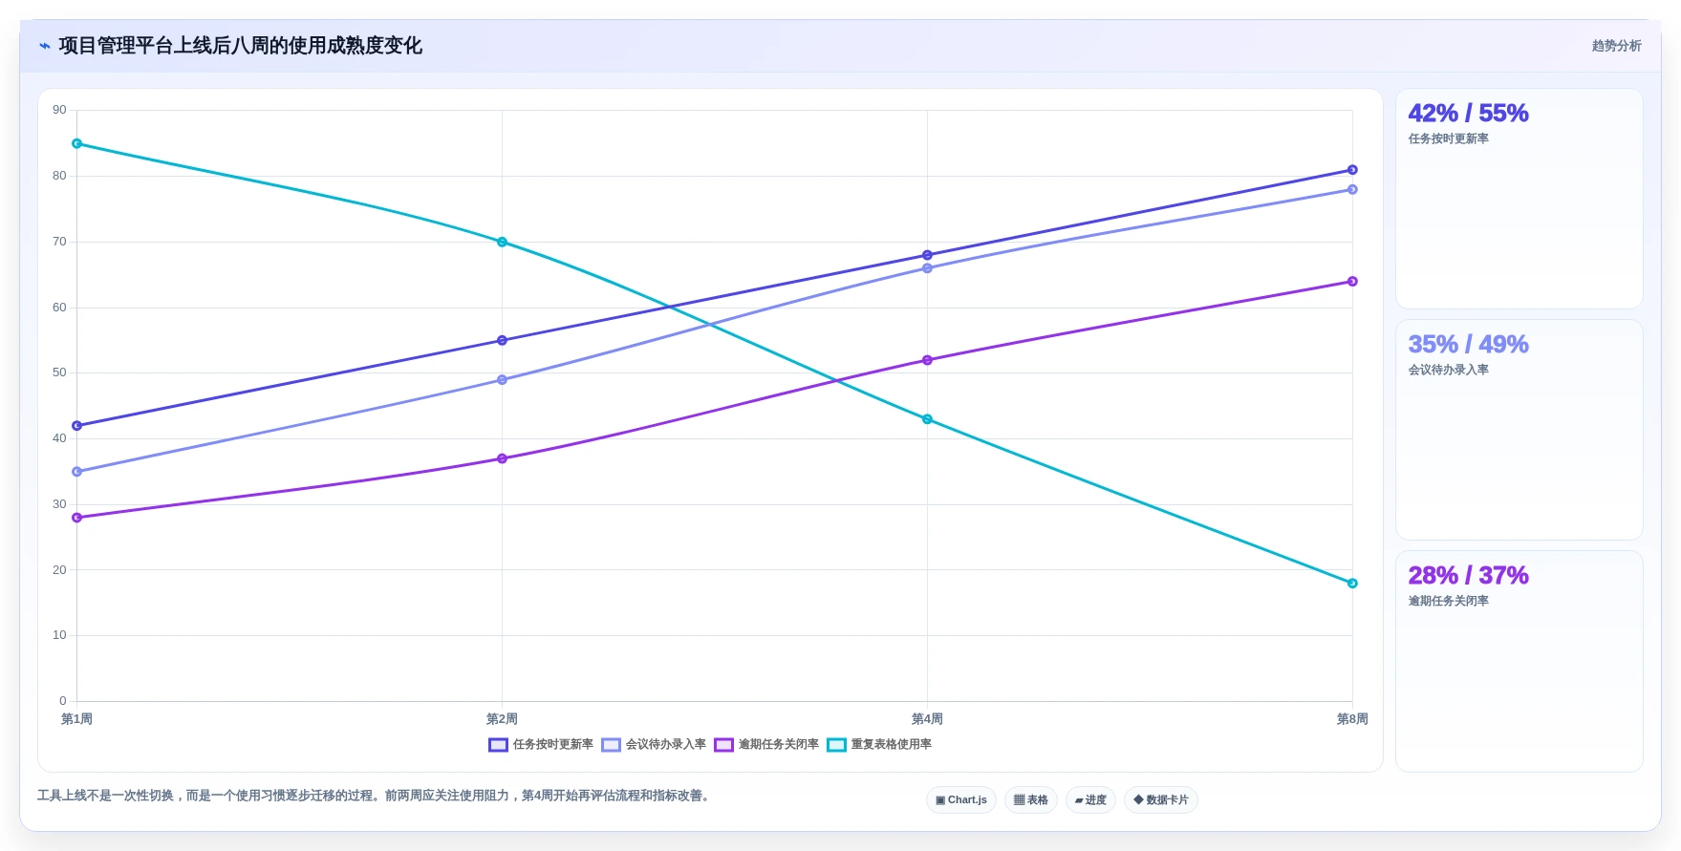This screenshot has height=851, width=1681.
Task: Toggle the 任务按时更新率 legend swatch
Action: tap(498, 745)
